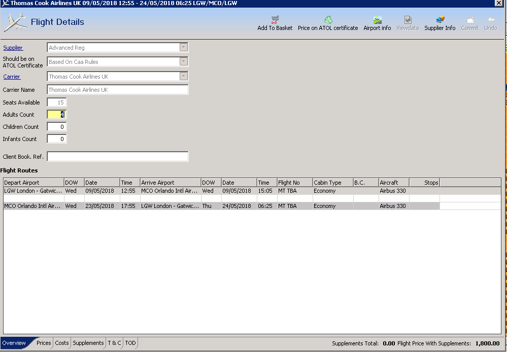Click the 24/05/2018 arrival date cell
Image resolution: width=507 pixels, height=352 pixels.
239,206
